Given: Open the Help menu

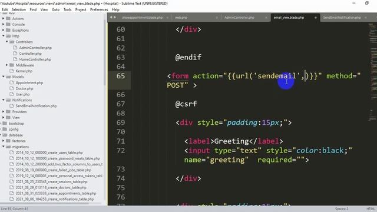Looking at the screenshot, I should 115,9.
